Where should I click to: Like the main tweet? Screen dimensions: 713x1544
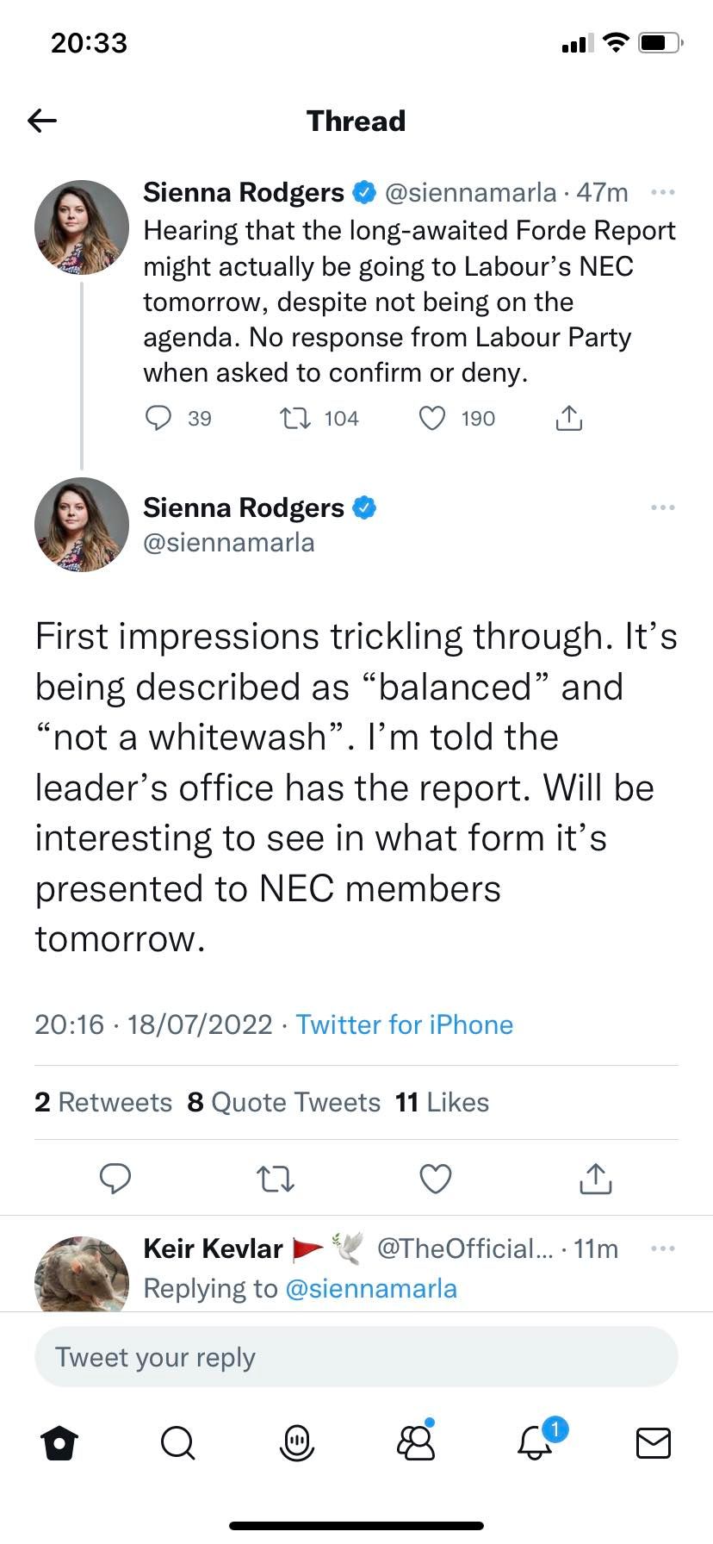(435, 1179)
